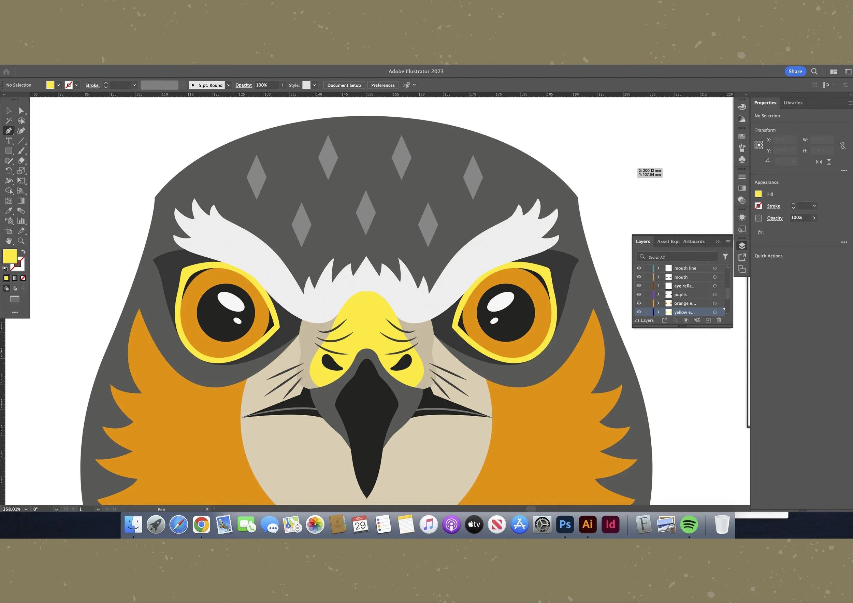Expand the mouth layer contents
This screenshot has width=853, height=603.
(x=658, y=277)
